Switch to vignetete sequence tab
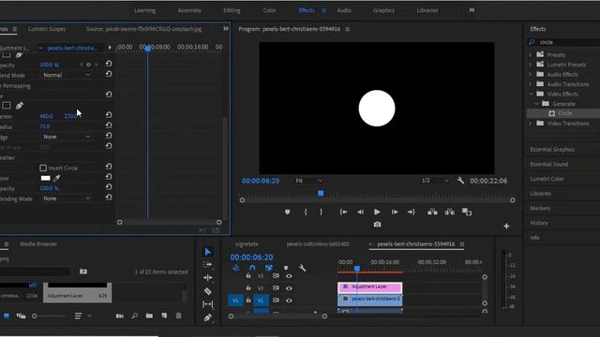 [x=247, y=243]
